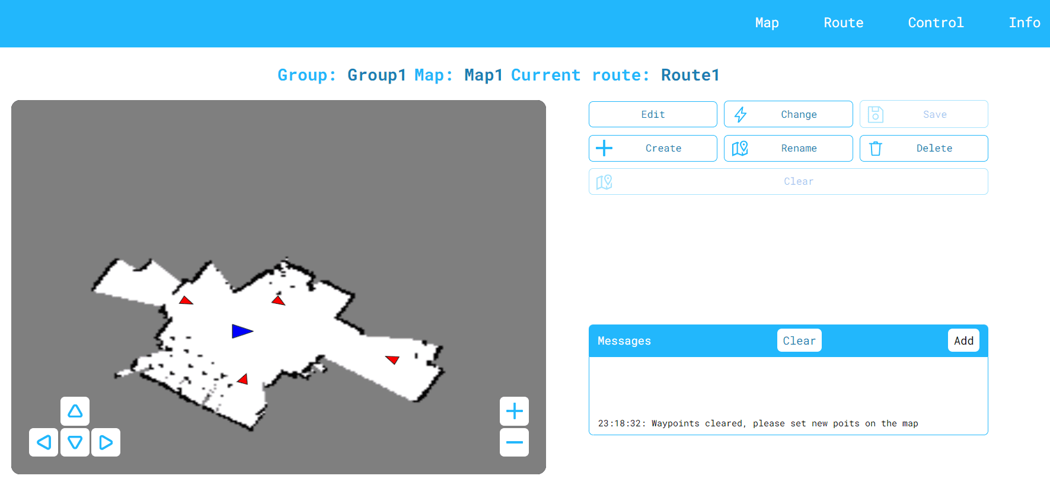1050x482 pixels.
Task: Click the Map1 map name
Action: [483, 75]
